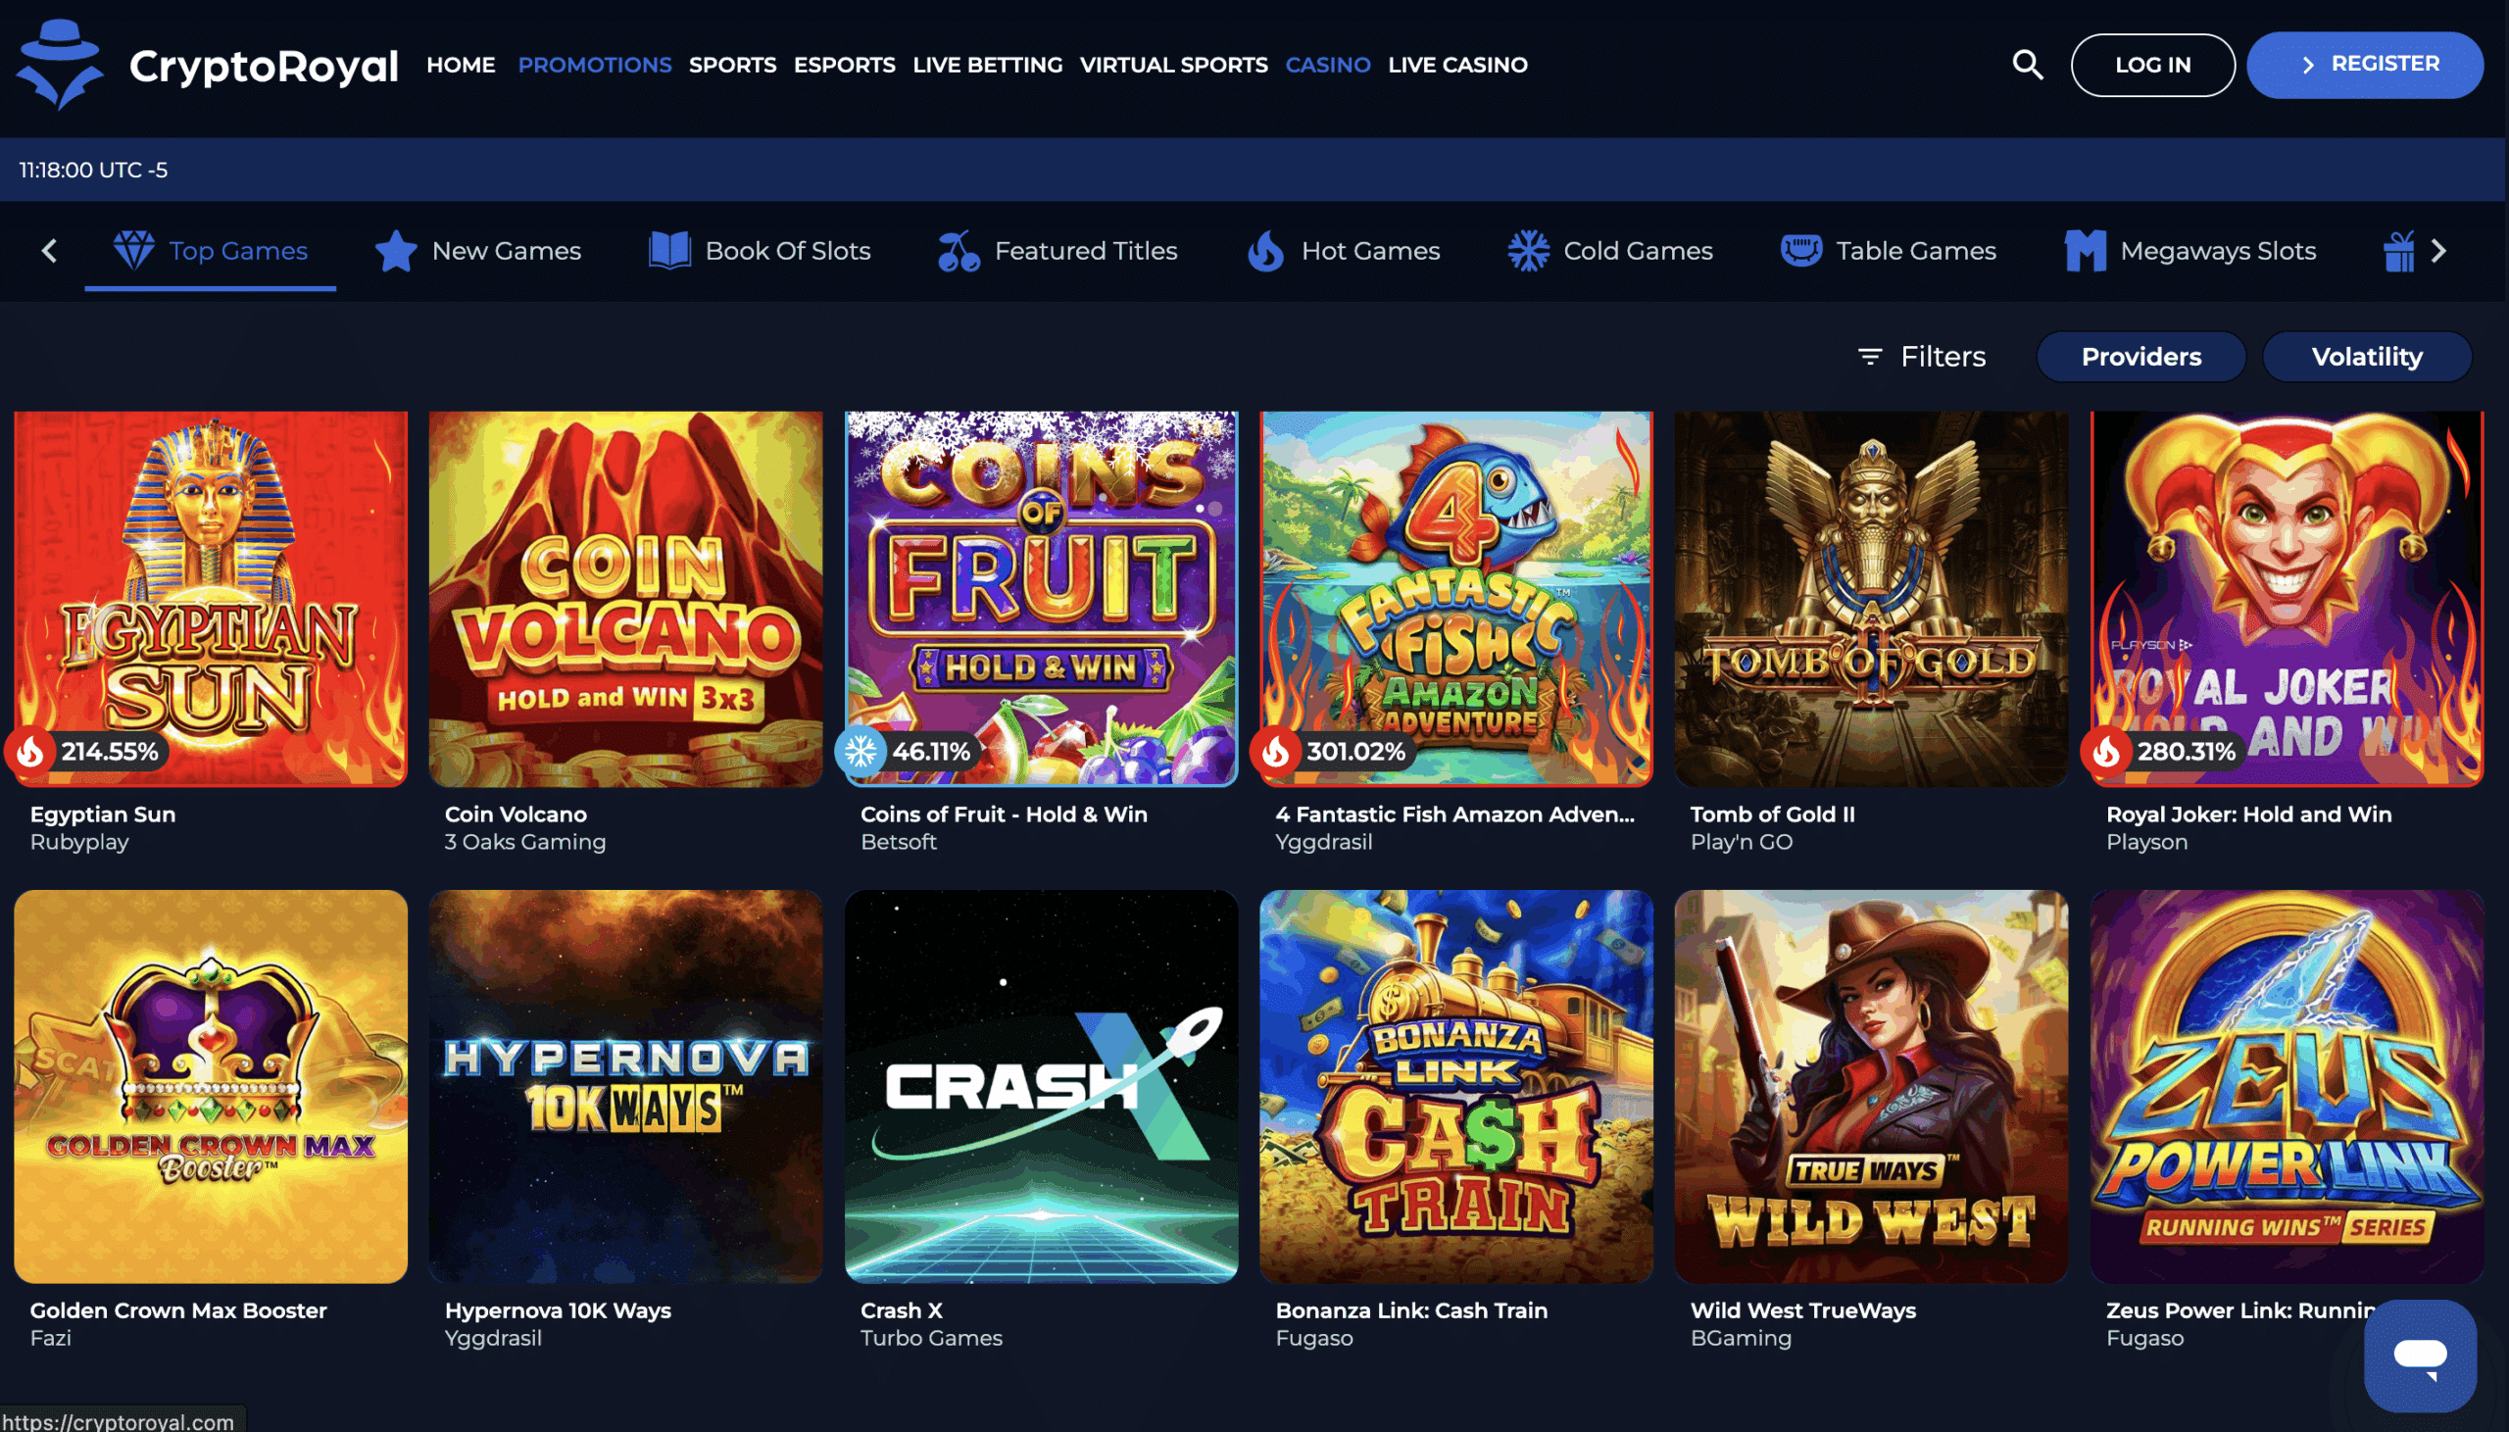
Task: Click hot flame badge on Egyptian Sun
Action: pos(30,752)
